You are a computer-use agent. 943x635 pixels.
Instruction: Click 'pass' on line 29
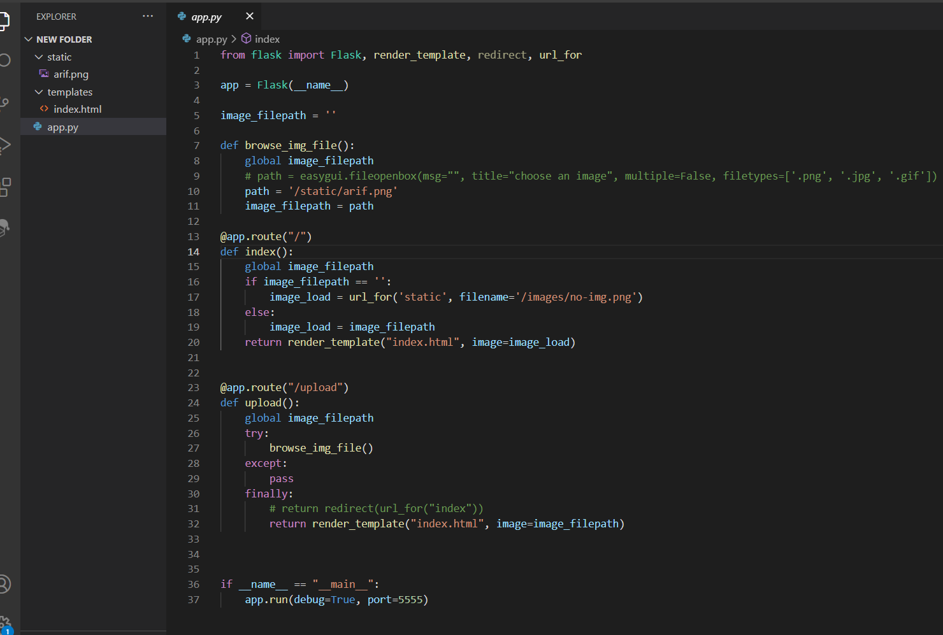coord(282,479)
